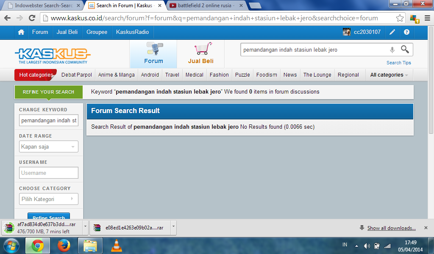The width and height of the screenshot is (434, 254).
Task: Click the microphone voice search icon
Action: [392, 50]
